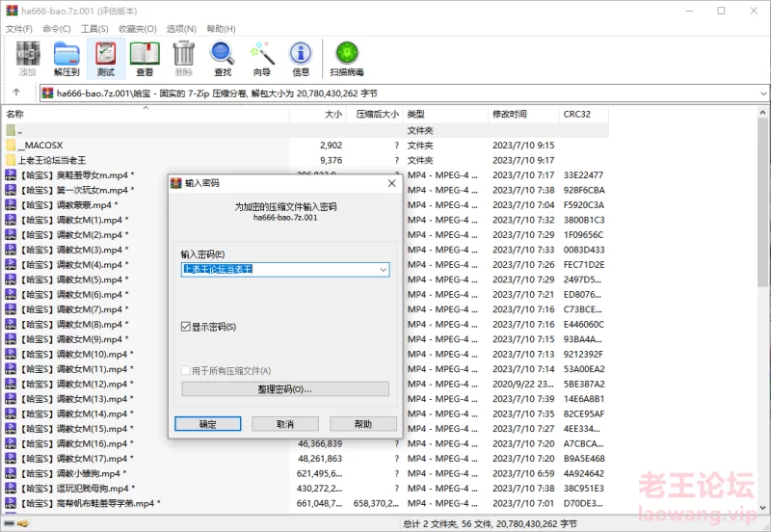This screenshot has height=532, width=771.
Task: Click the 扫描病毒 (Virus Scan) icon
Action: coord(347,59)
